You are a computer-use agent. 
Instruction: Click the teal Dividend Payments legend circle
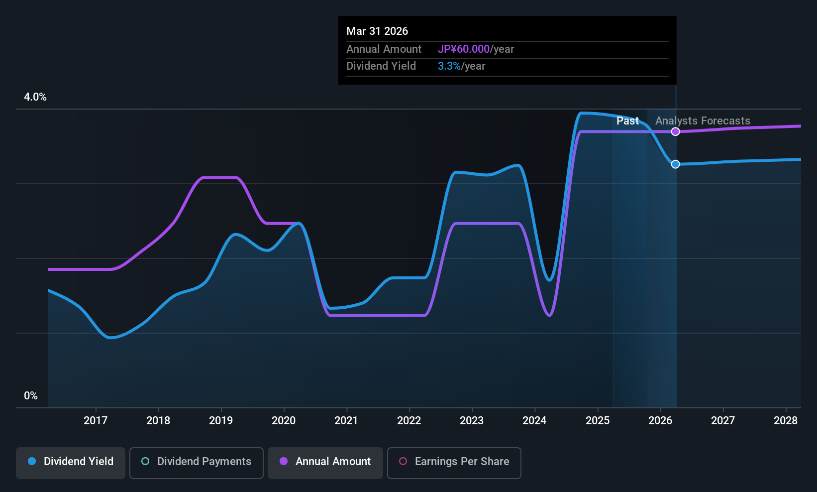tap(145, 462)
